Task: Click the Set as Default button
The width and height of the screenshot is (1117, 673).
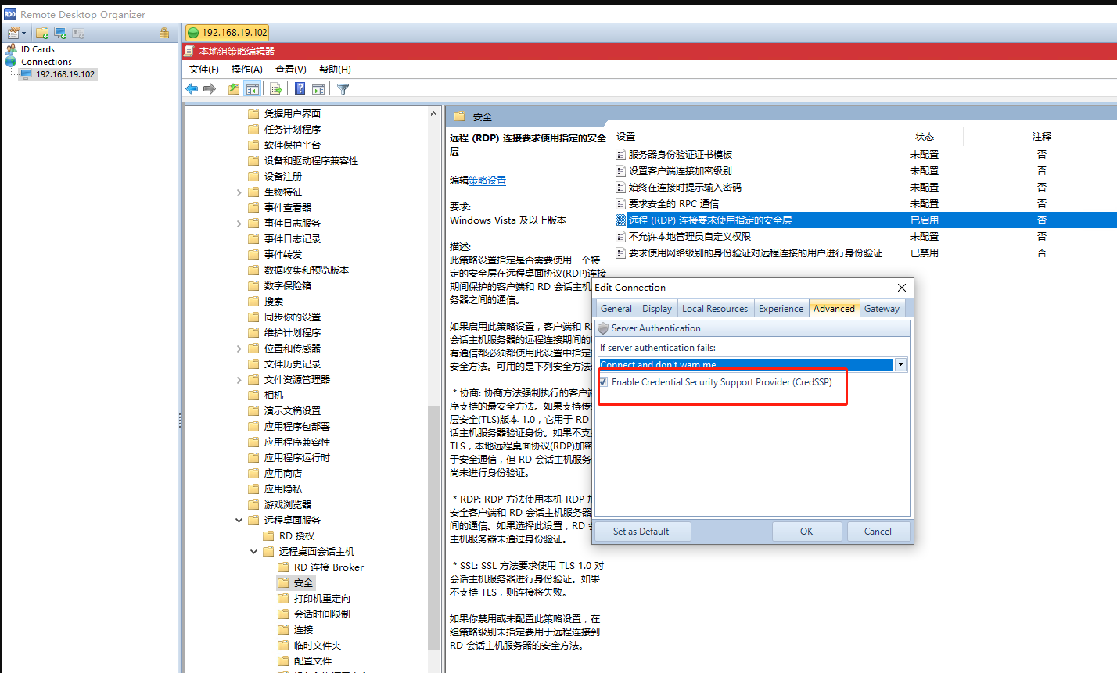Action: pyautogui.click(x=641, y=531)
